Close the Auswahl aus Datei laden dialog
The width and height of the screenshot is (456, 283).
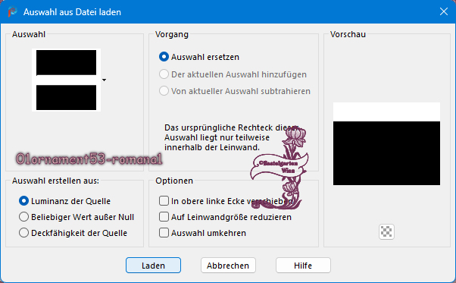click(x=443, y=11)
